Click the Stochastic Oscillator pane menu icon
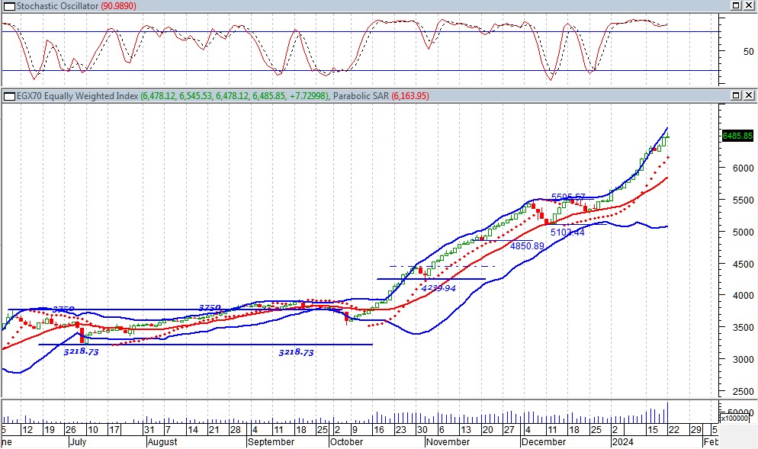This screenshot has width=758, height=449. pyautogui.click(x=6, y=5)
